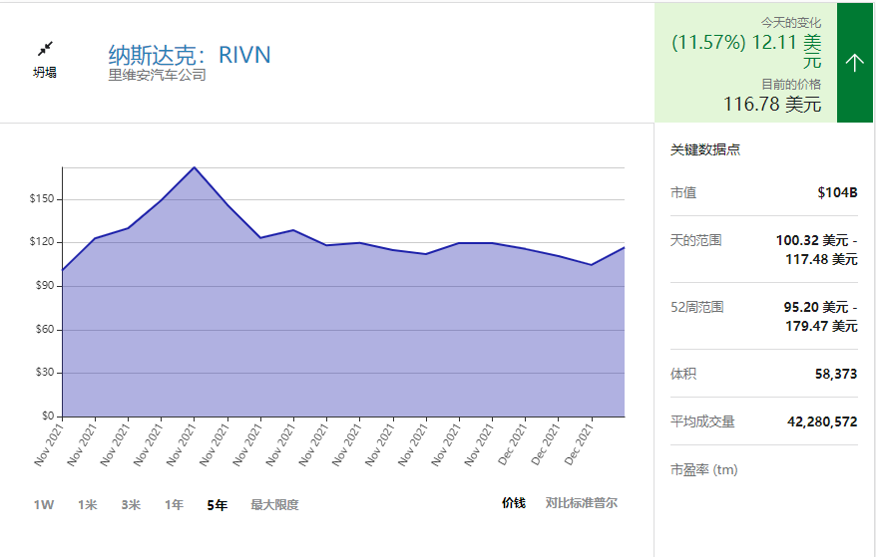Click the 里维安汽车公司 company name

click(x=157, y=75)
